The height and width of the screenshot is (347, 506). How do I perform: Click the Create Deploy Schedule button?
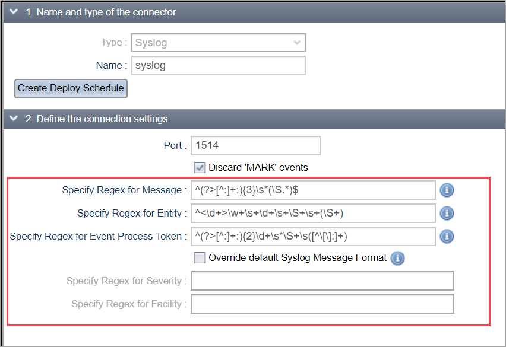[x=71, y=88]
